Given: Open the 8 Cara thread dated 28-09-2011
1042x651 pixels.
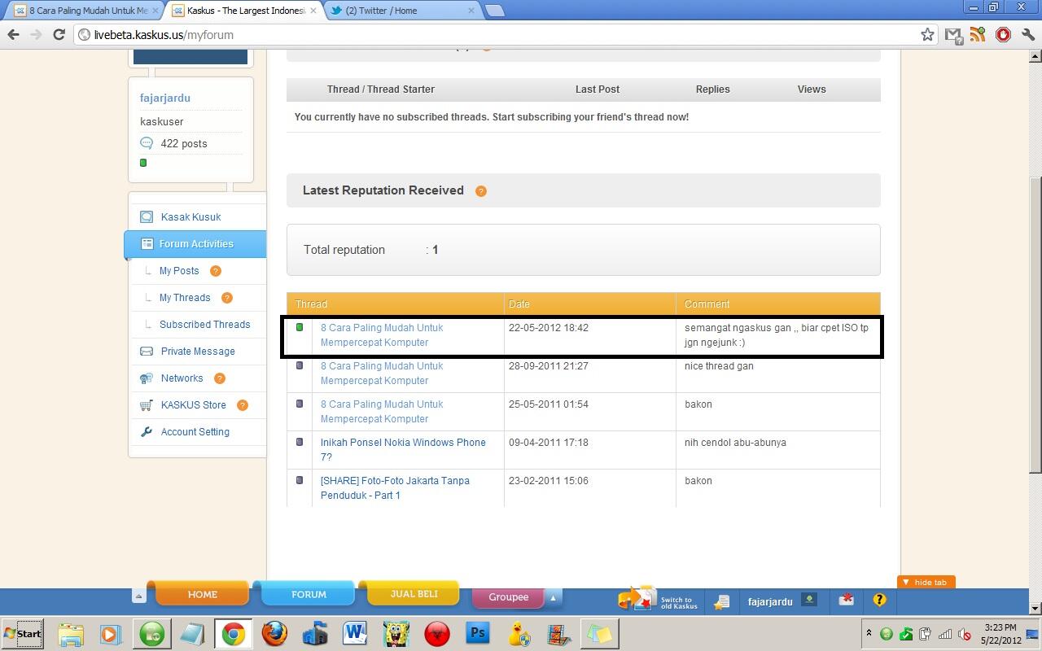Looking at the screenshot, I should click(382, 374).
